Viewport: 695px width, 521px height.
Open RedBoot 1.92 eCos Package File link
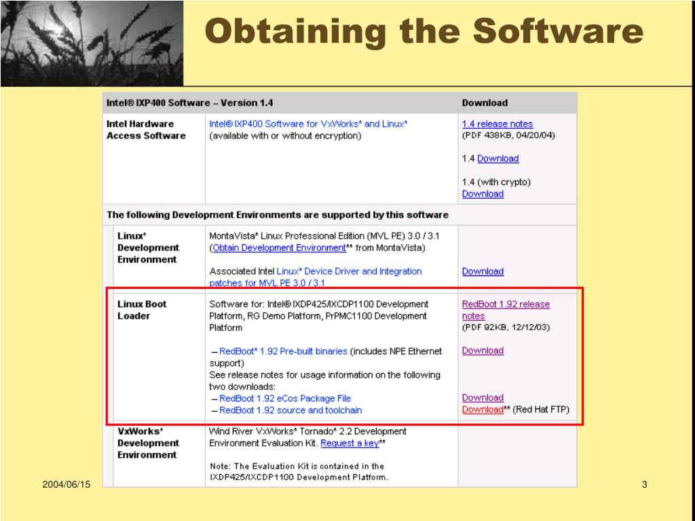click(285, 398)
